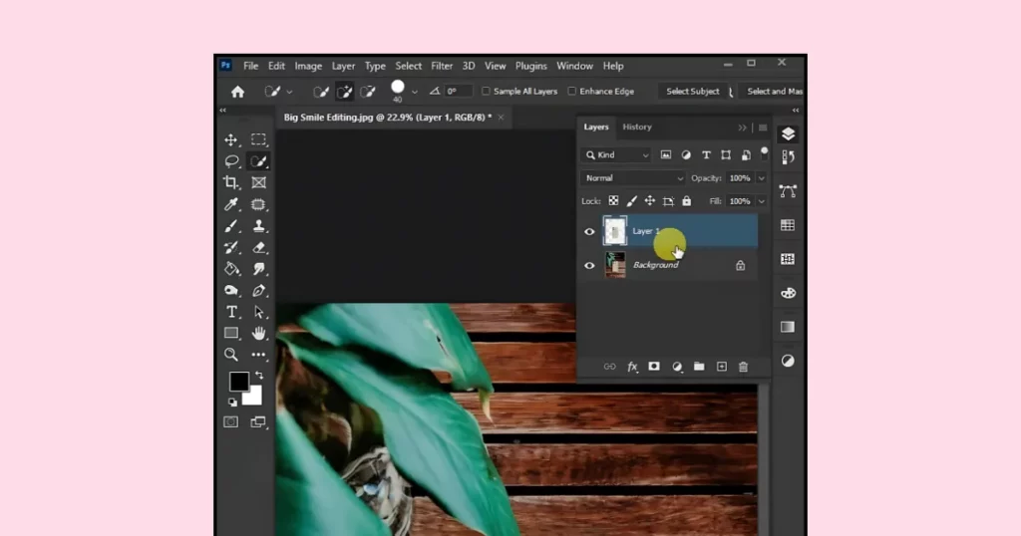Hide the Background layer eye
Screen dimensions: 1021x536
pos(589,265)
